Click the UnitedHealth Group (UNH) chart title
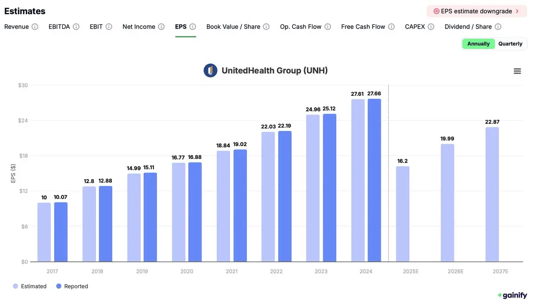 tap(275, 70)
